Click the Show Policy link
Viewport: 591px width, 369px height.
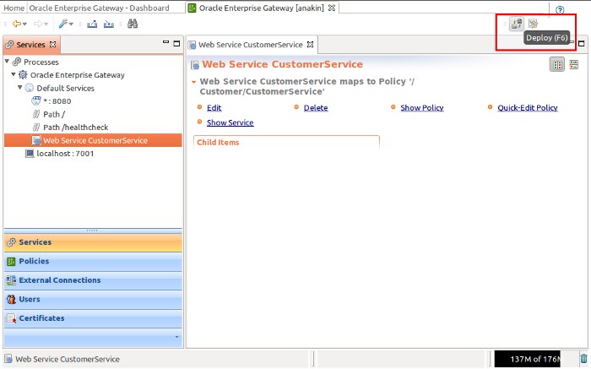(422, 108)
